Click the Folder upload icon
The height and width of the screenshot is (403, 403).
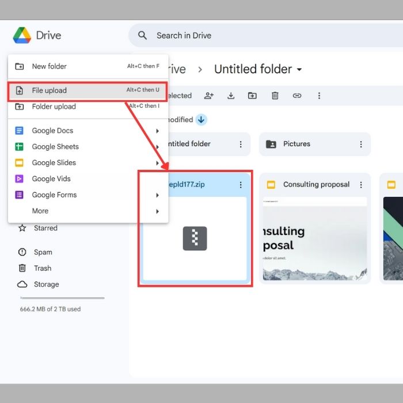(x=20, y=107)
